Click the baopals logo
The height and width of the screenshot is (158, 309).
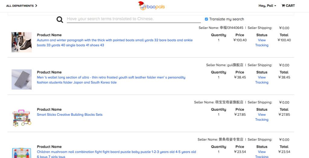[x=151, y=6]
